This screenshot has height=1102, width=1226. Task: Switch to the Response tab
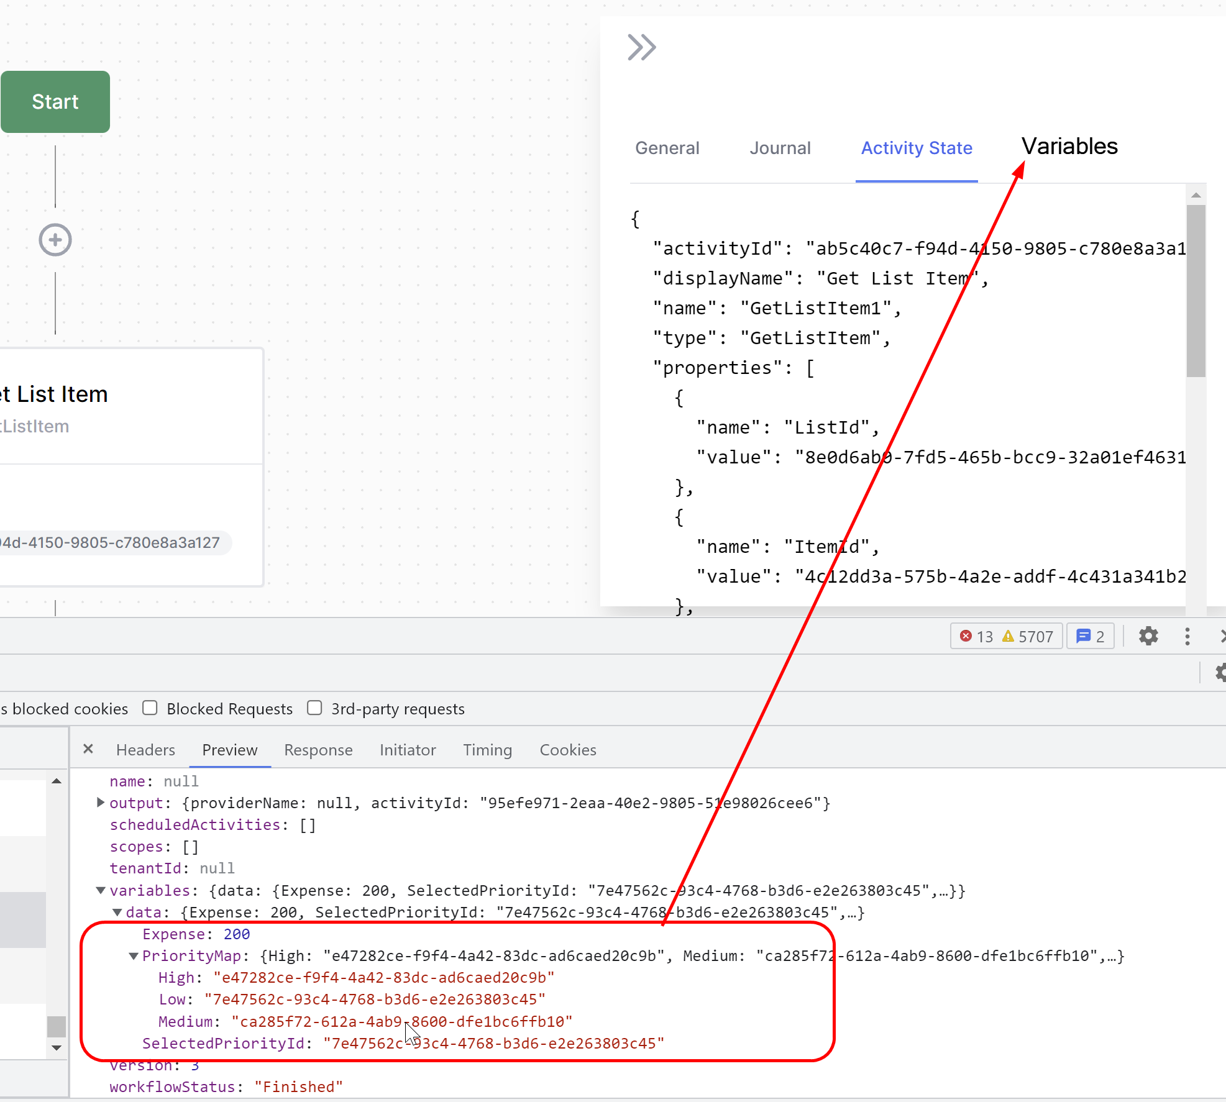click(x=318, y=750)
